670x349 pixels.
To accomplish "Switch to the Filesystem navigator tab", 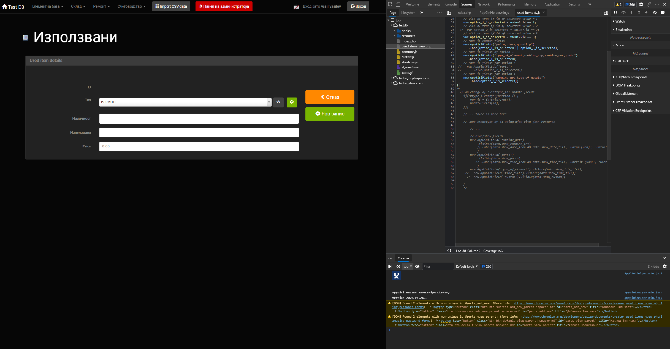I will (x=408, y=12).
